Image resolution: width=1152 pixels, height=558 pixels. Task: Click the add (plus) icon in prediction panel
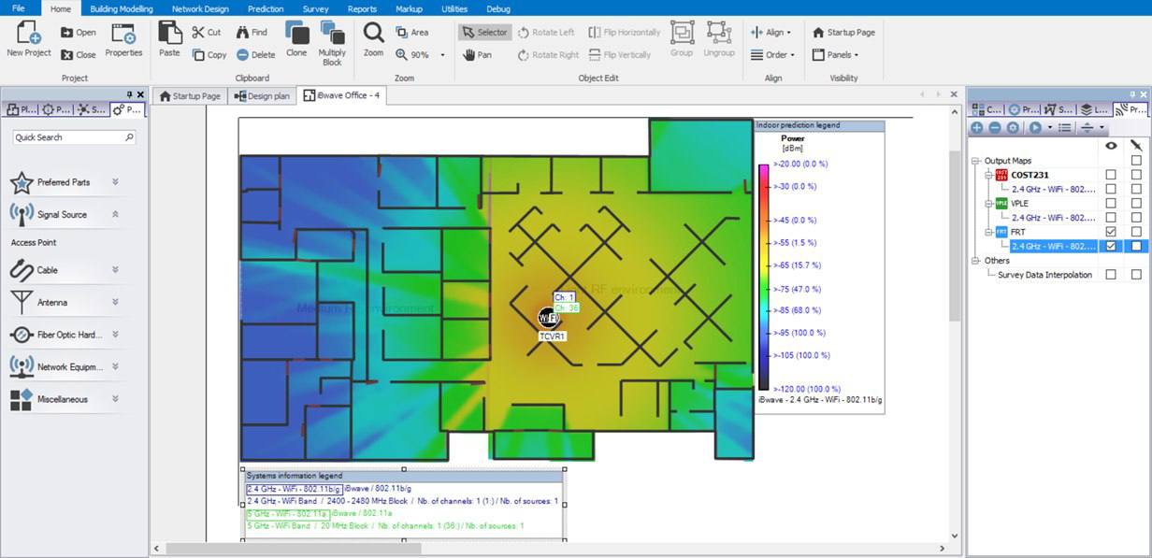[977, 128]
